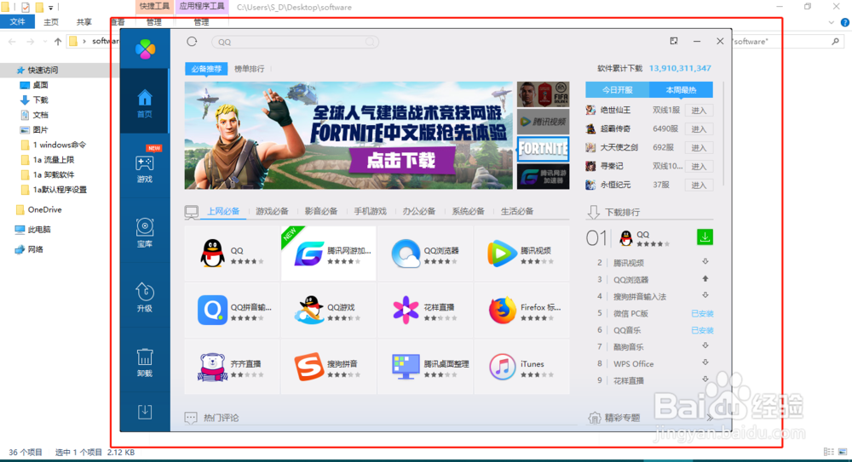The image size is (852, 462).
Task: Open 微信 PC版 entry in download ranking
Action: click(630, 313)
